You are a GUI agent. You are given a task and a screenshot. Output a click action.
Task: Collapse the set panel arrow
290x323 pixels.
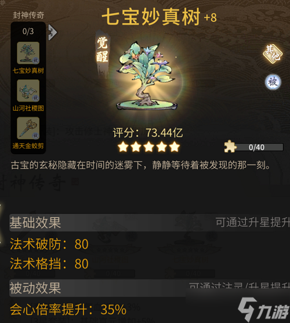pos(53,32)
